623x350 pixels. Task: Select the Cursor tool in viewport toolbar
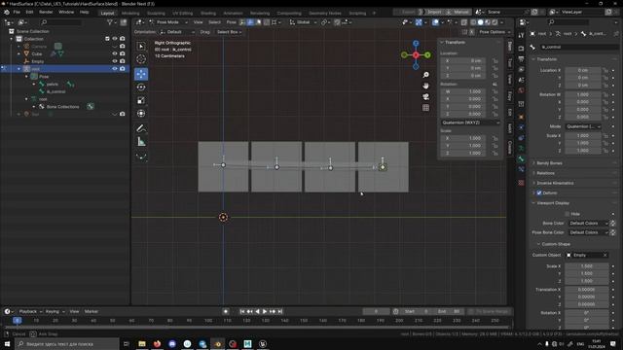141,59
